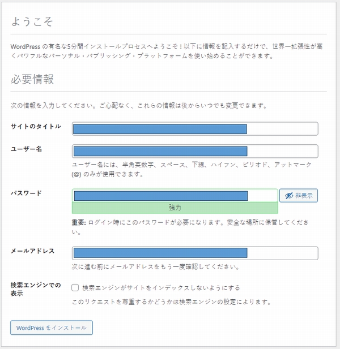Viewport: 340px width, 349px height.
Task: Click the 重要: password warning note
Action: (192, 227)
